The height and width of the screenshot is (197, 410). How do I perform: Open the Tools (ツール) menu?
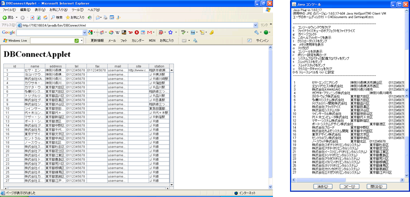click(x=77, y=10)
